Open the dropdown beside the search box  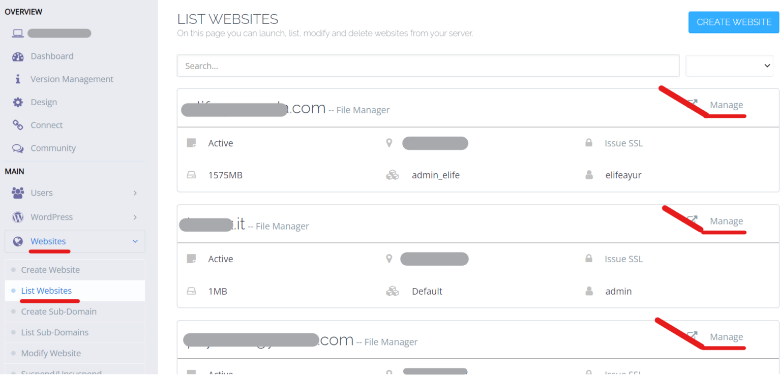(729, 66)
